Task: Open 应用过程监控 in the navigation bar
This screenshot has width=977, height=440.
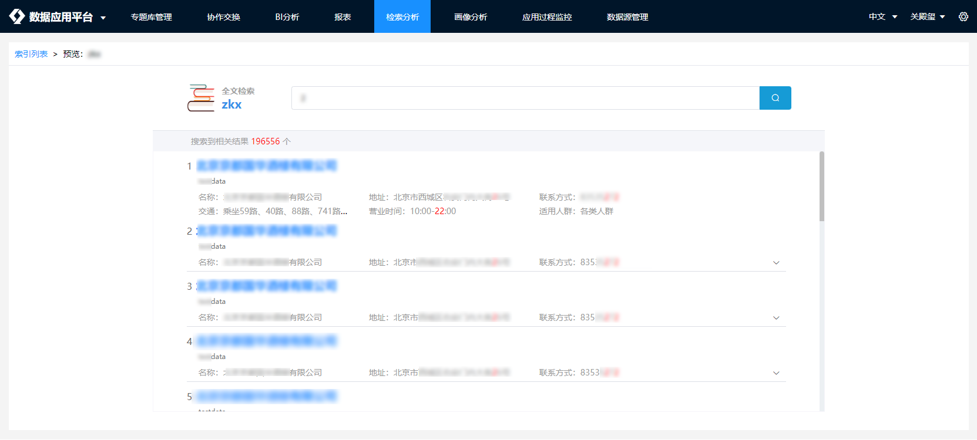Action: click(x=547, y=16)
